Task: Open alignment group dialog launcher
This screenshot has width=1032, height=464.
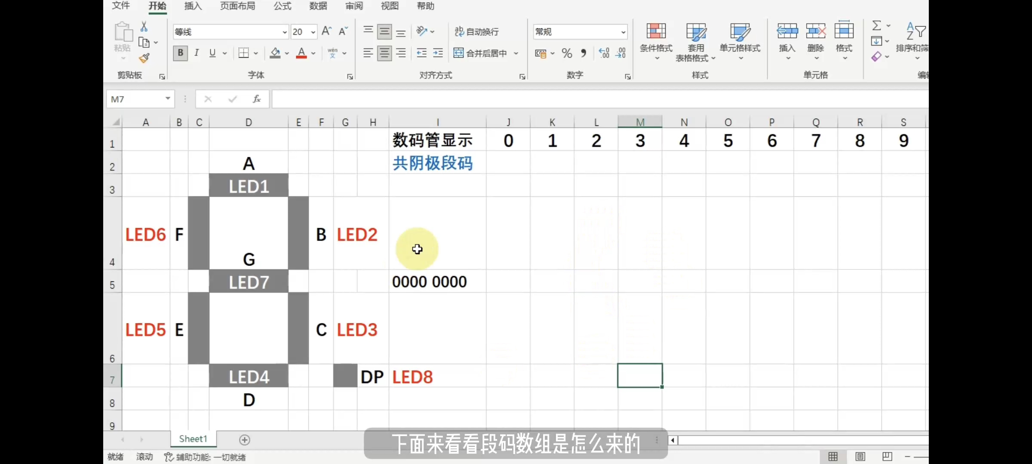Action: tap(522, 76)
